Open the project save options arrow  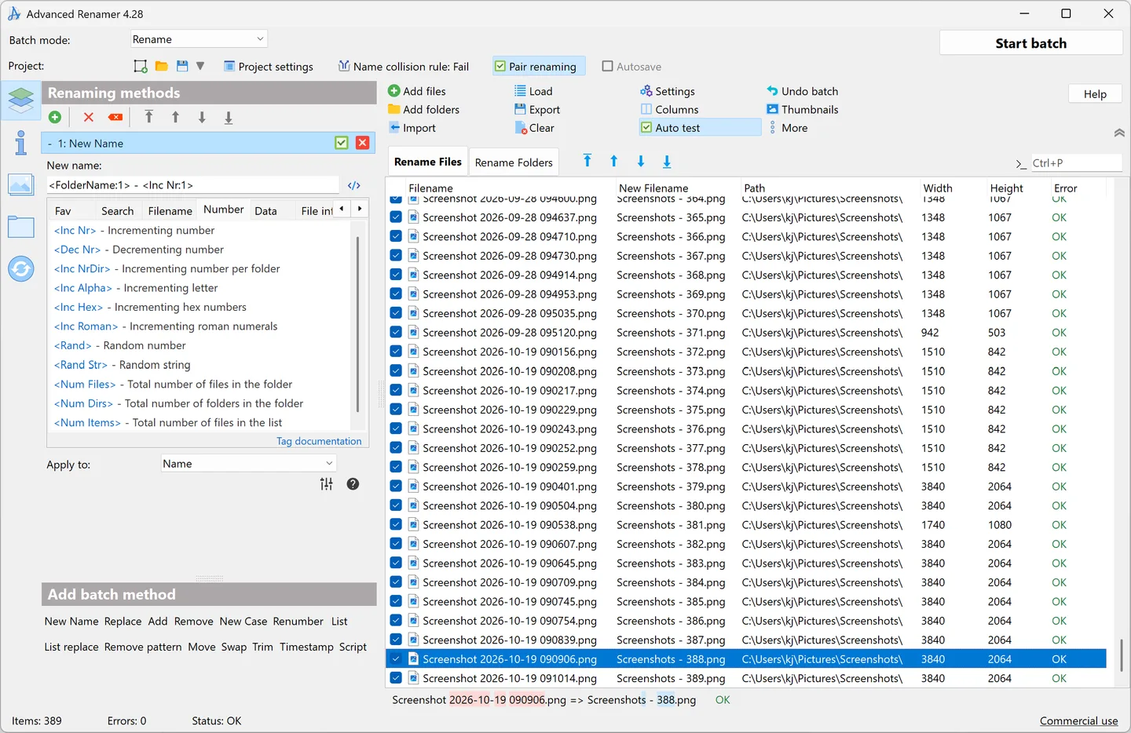click(x=200, y=66)
